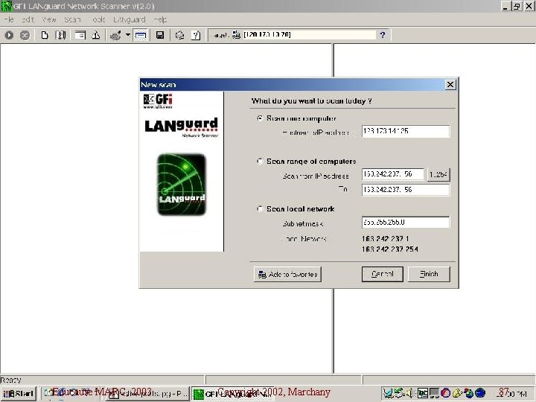Click the small window list toolbar icon

click(x=80, y=35)
